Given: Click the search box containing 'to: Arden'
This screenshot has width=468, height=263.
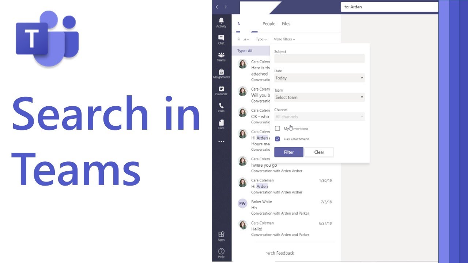Looking at the screenshot, I should coord(389,7).
